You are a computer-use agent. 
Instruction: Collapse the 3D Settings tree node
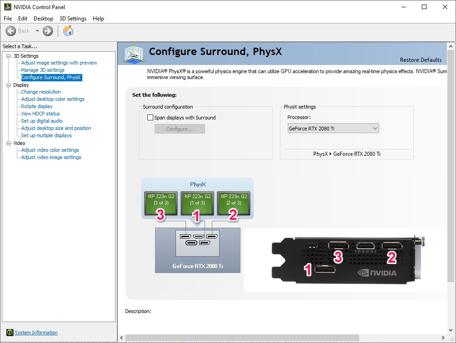[9, 56]
